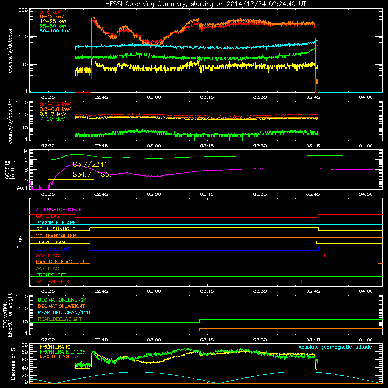The image size is (388, 388).
Task: Select the DECIMATION_ENERGY legend label
Action: [62, 300]
